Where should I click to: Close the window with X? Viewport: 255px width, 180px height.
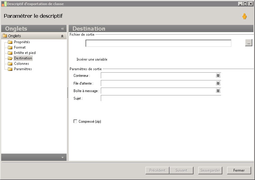pyautogui.click(x=250, y=4)
